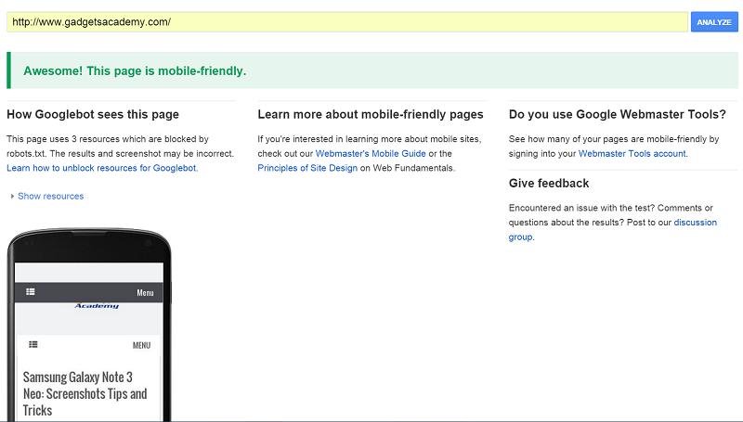Click Do you use Google Webmaster Tools heading
The image size is (743, 422).
tap(618, 114)
